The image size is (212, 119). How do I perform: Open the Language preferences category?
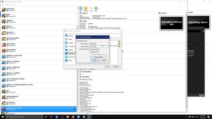70,46
